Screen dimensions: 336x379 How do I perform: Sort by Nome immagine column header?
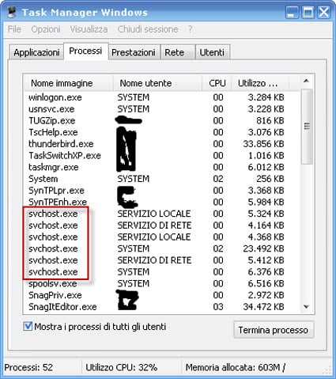(x=69, y=83)
